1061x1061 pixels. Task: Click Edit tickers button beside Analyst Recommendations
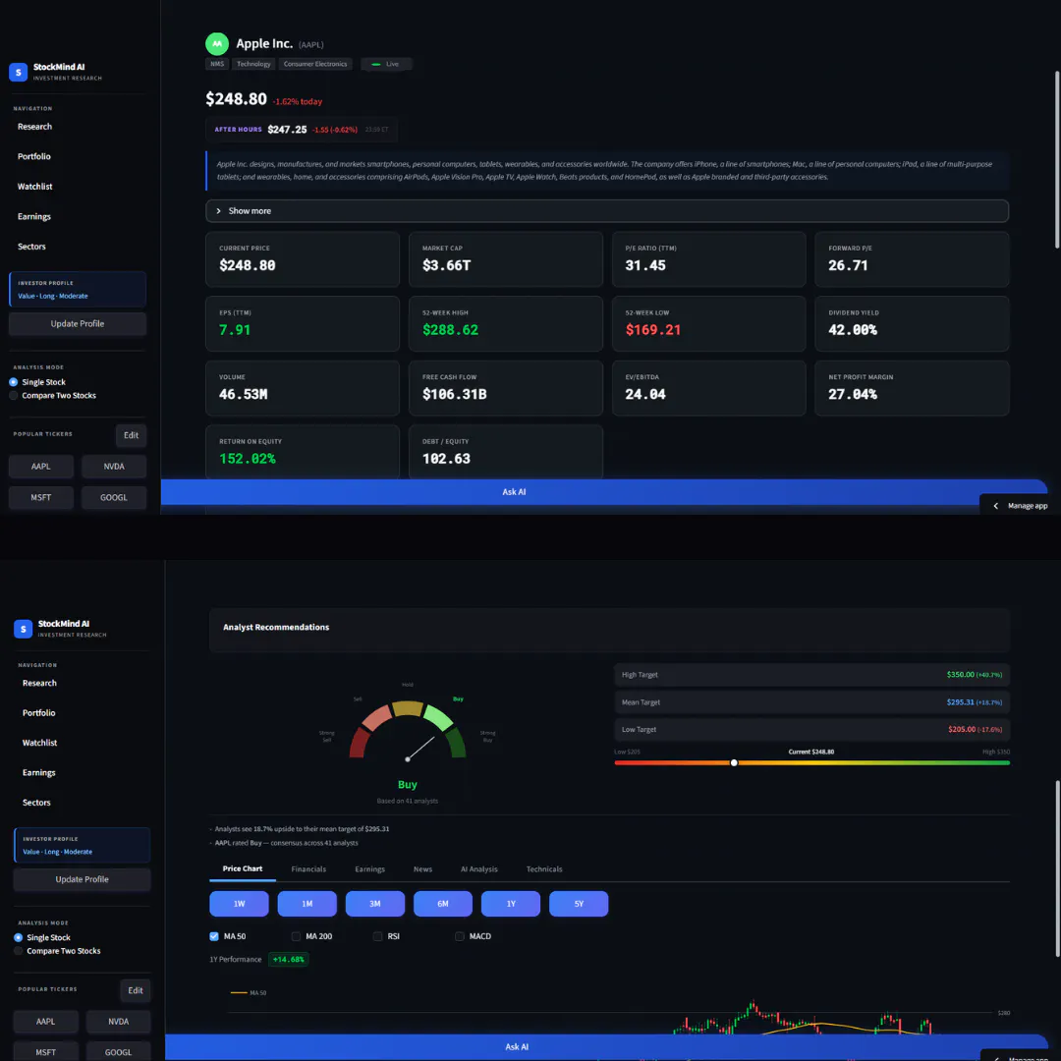136,990
